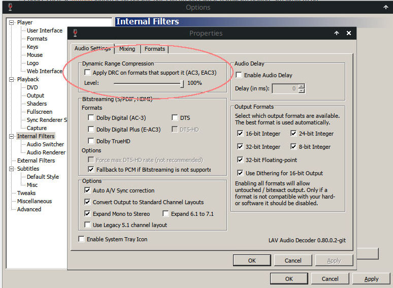Check the Dolby TrueHD option

91,141
